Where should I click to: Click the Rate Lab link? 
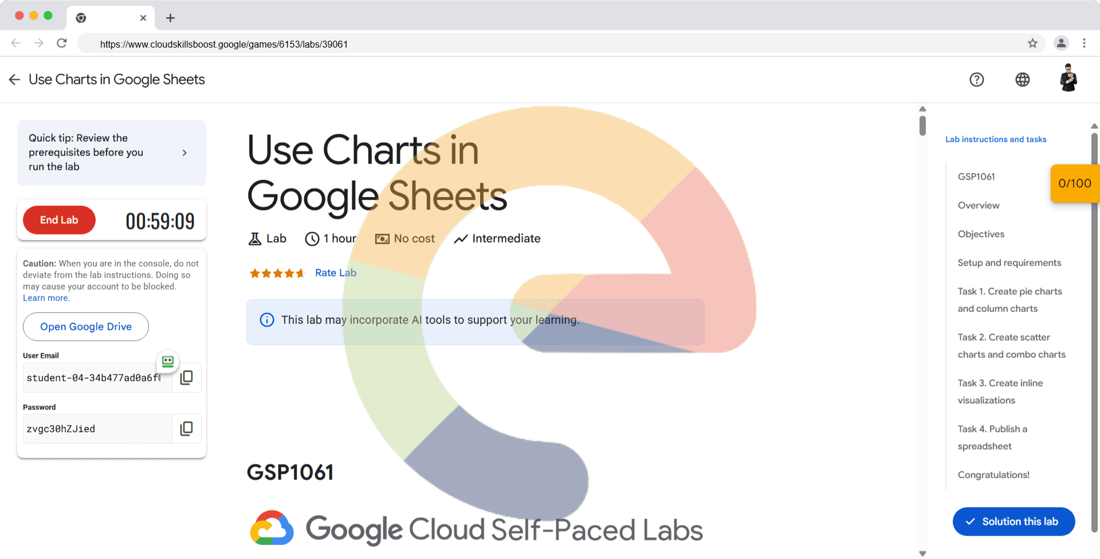(336, 273)
